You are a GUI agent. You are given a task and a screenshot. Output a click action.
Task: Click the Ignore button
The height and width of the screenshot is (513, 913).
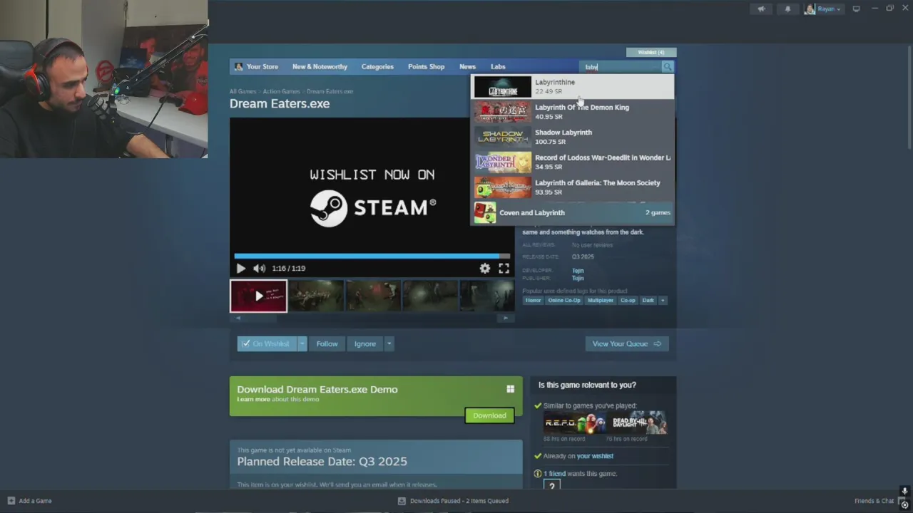[365, 343]
